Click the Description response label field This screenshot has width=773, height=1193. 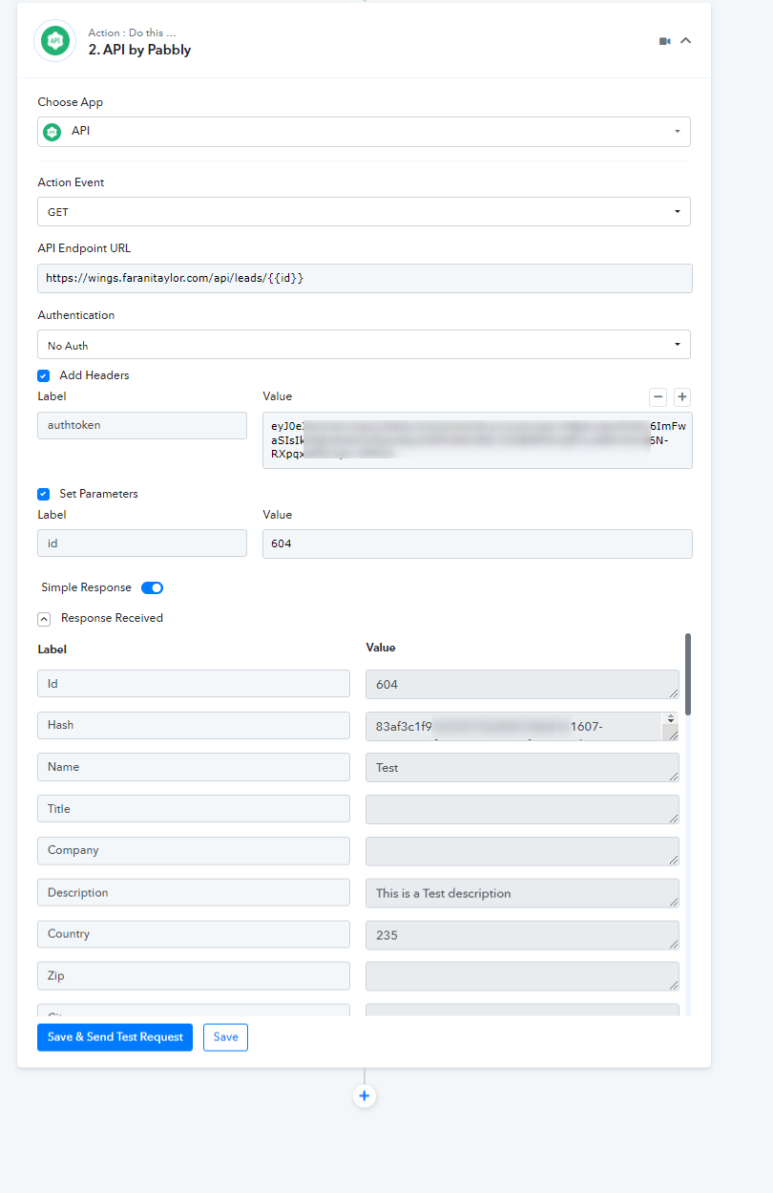(x=194, y=892)
